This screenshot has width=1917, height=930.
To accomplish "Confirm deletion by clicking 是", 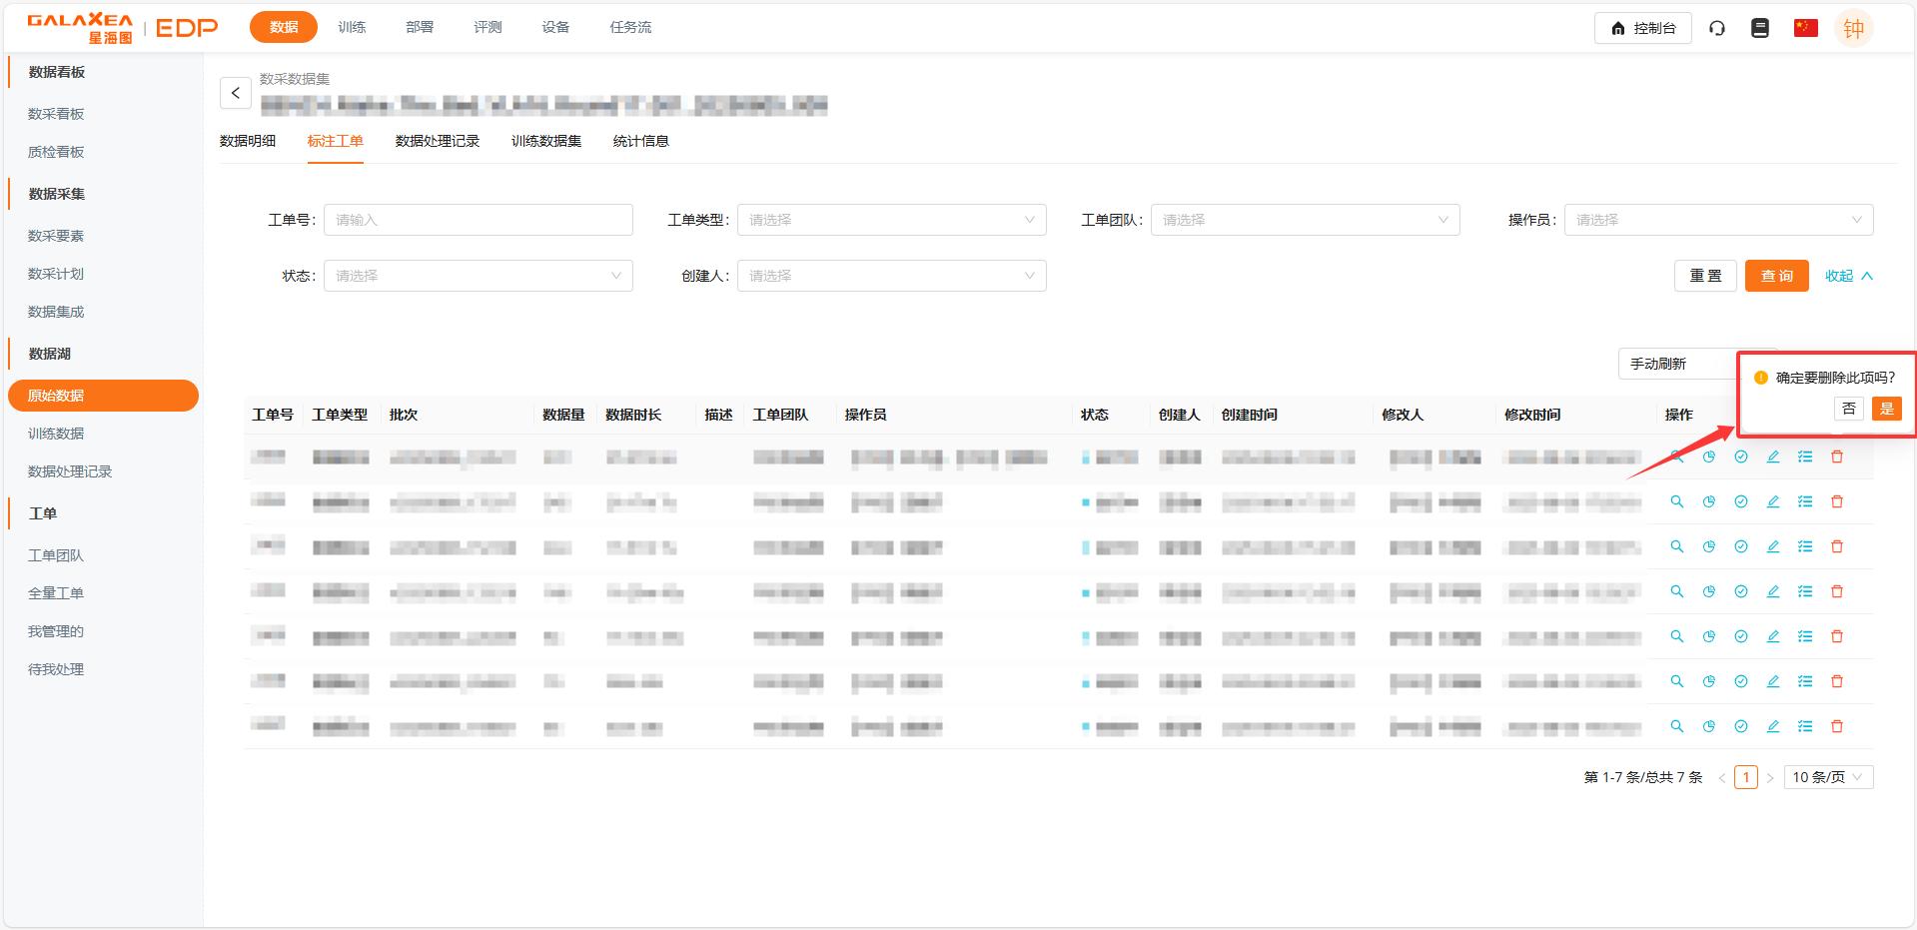I will 1886,409.
